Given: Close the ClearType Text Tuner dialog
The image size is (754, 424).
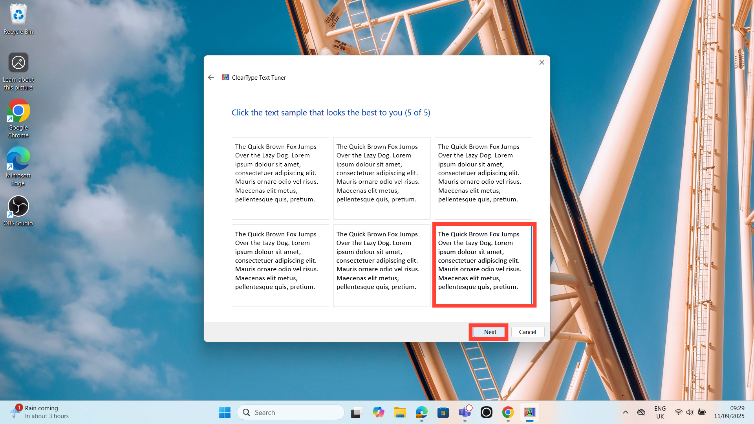Looking at the screenshot, I should 542,62.
